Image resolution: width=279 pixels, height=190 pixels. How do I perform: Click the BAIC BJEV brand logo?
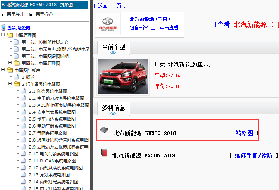coord(108,24)
